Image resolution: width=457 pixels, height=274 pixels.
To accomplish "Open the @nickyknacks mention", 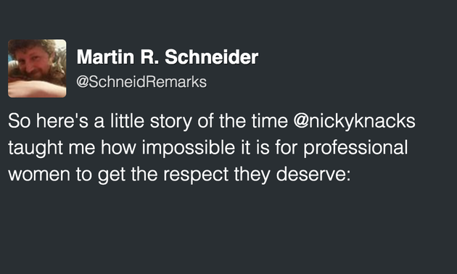I will click(x=354, y=121).
